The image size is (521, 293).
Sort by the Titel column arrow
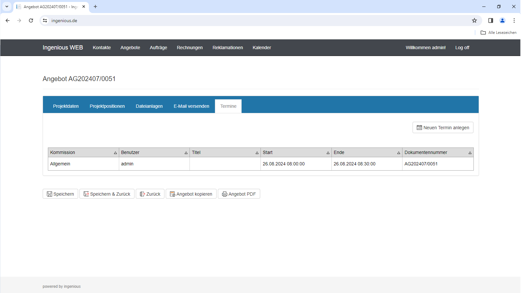257,153
